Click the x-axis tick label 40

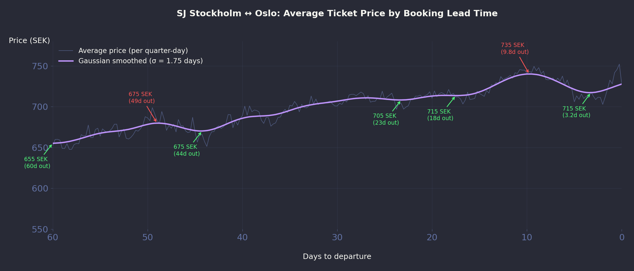(242, 238)
